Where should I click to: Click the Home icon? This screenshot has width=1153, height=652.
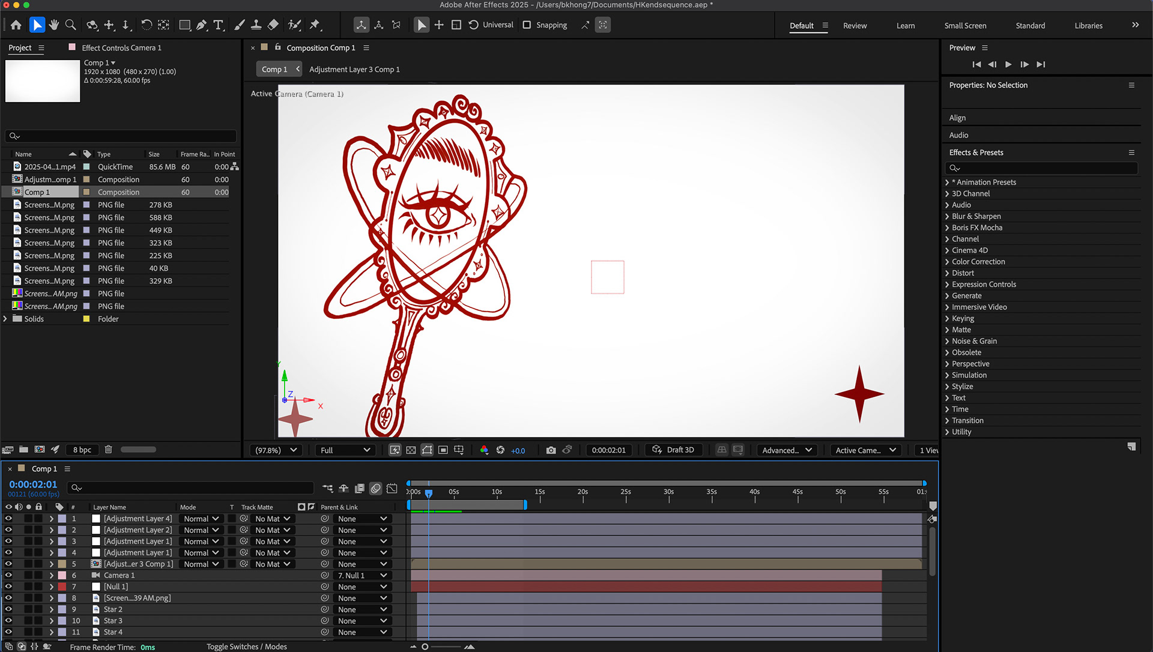pos(16,25)
